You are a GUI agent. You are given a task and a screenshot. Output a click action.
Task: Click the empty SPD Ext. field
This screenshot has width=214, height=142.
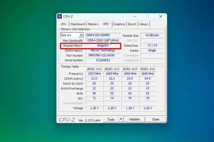[152, 40]
